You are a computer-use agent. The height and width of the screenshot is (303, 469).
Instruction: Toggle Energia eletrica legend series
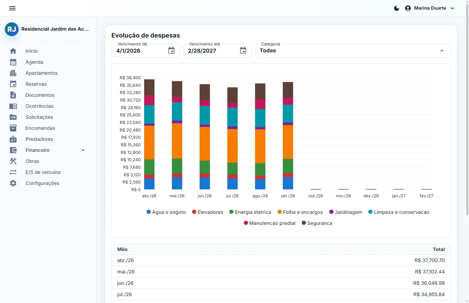250,212
